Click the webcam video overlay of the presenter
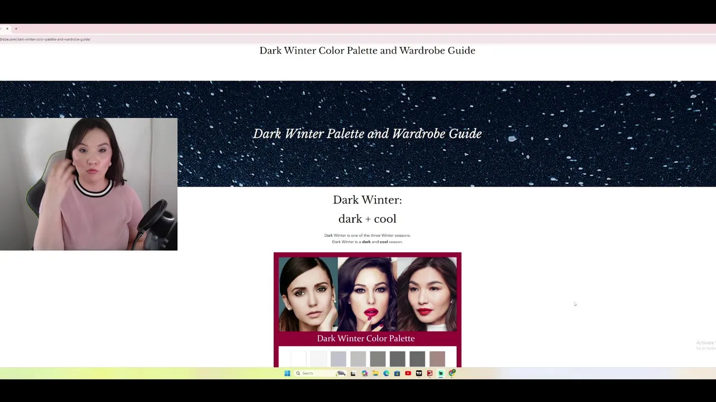 coord(88,184)
